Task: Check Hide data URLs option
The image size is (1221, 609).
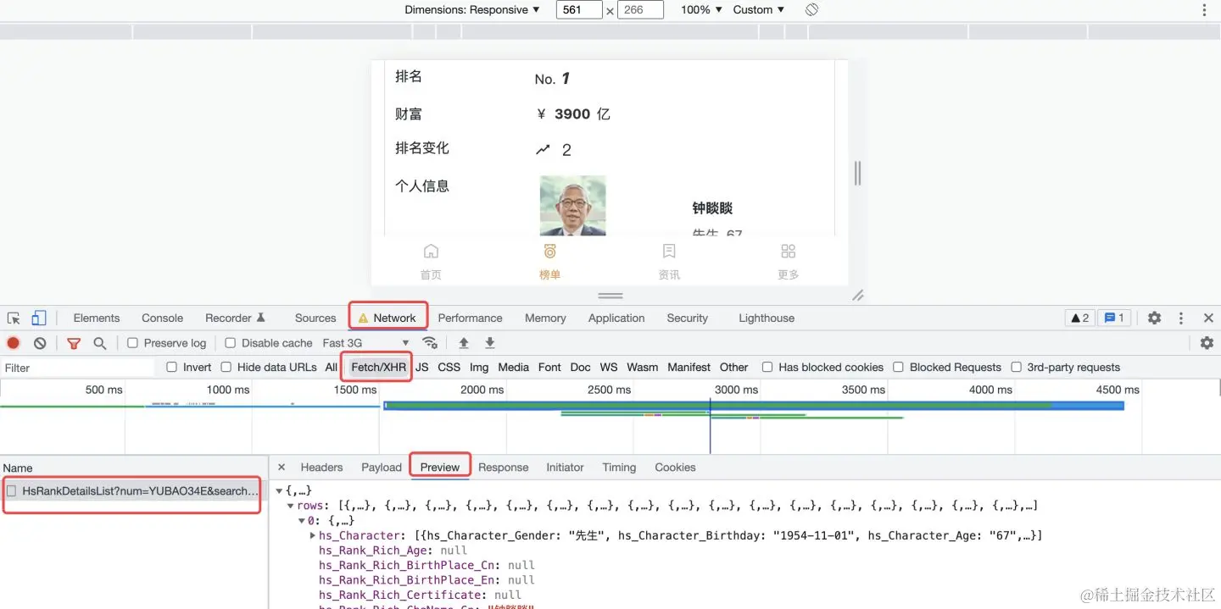Action: point(226,367)
